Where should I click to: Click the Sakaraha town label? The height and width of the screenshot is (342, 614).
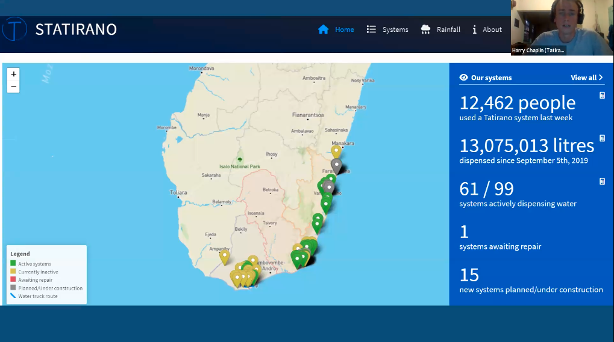[x=211, y=175]
